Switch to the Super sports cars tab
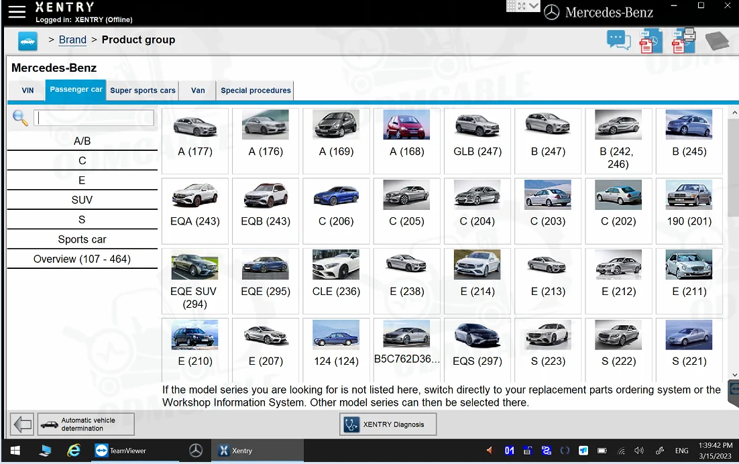Screen dimensions: 739x464 pyautogui.click(x=143, y=91)
